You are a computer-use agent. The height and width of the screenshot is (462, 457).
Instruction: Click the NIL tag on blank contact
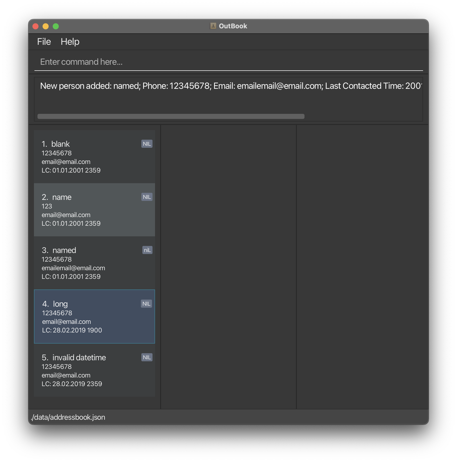click(147, 144)
